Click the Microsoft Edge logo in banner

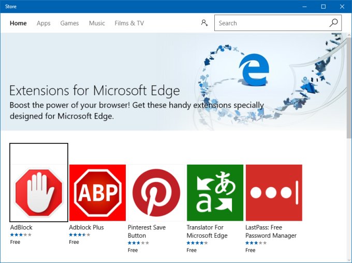click(x=254, y=70)
